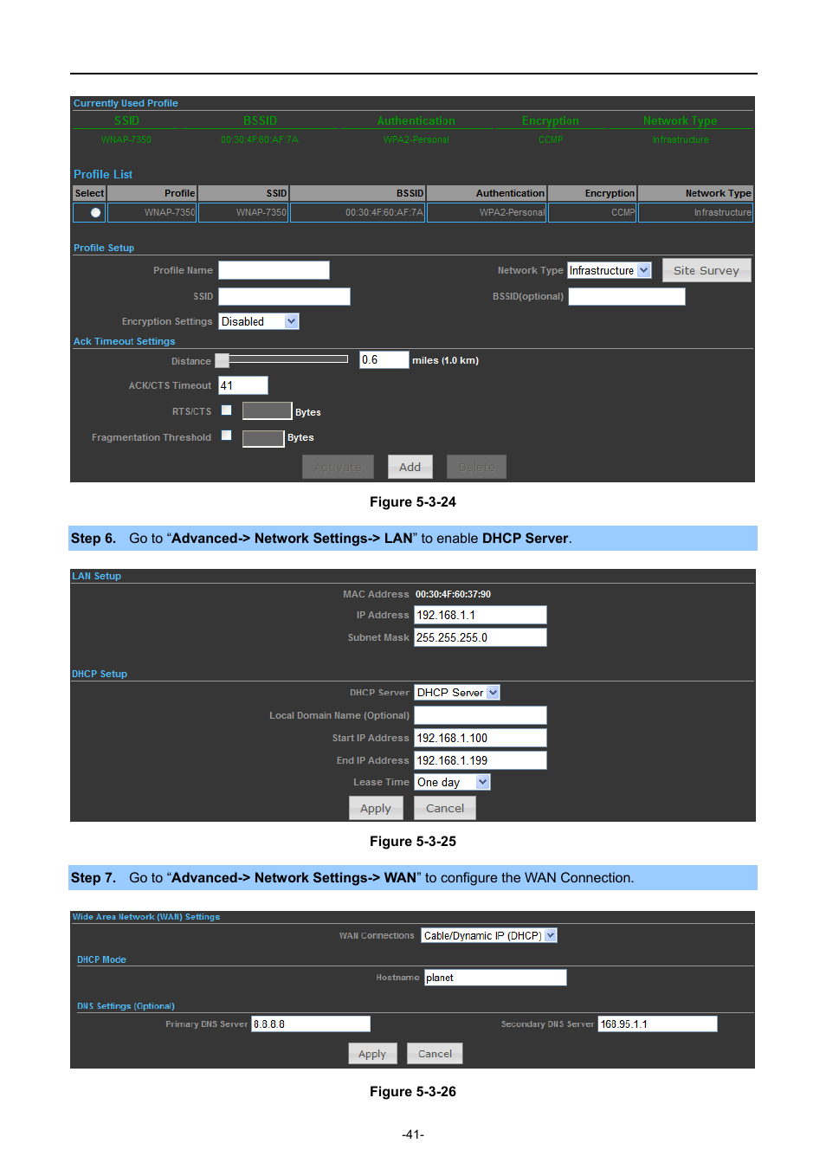Click Cancel in the LAN Setup panel
Screen dimensions: 826x1169
click(445, 808)
